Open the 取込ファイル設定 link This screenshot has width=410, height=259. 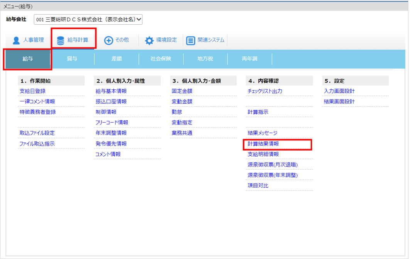37,133
